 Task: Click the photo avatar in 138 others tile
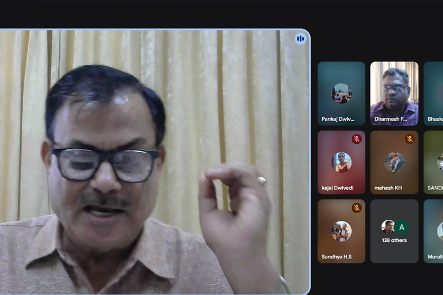click(x=388, y=227)
